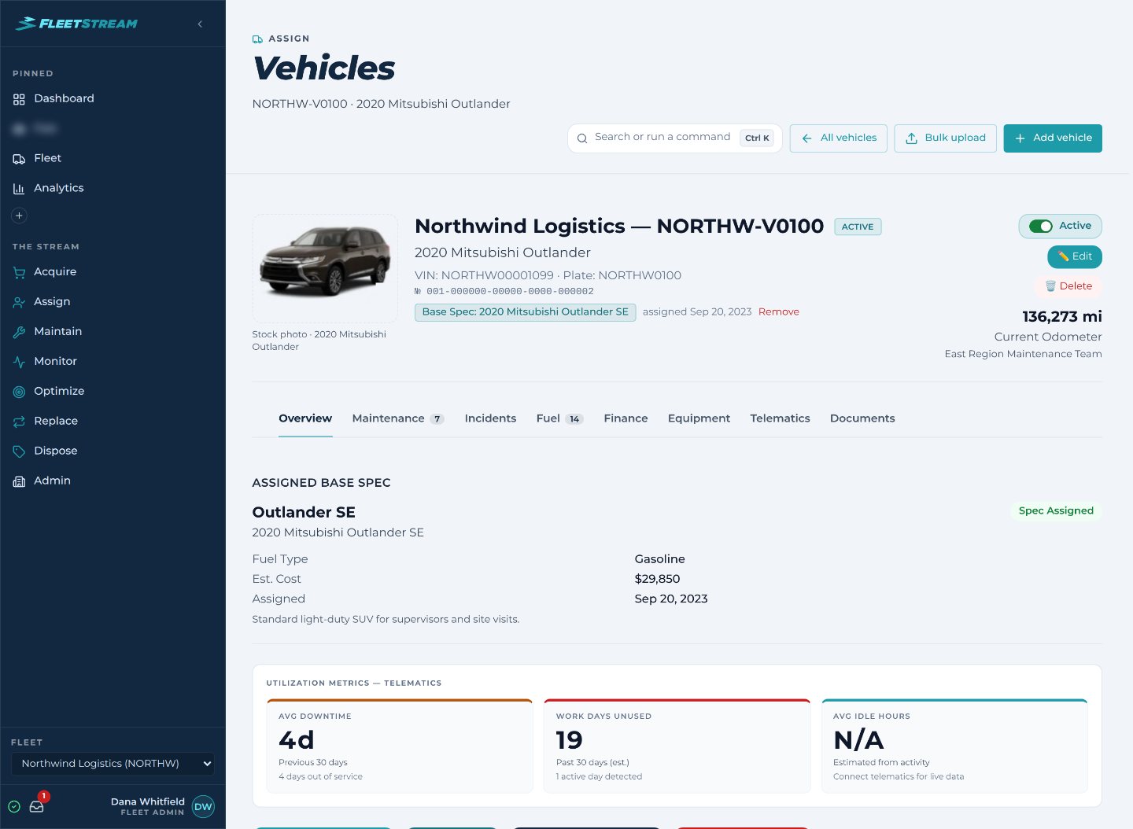The width and height of the screenshot is (1133, 829).
Task: Open the DW user avatar
Action: [x=203, y=807]
